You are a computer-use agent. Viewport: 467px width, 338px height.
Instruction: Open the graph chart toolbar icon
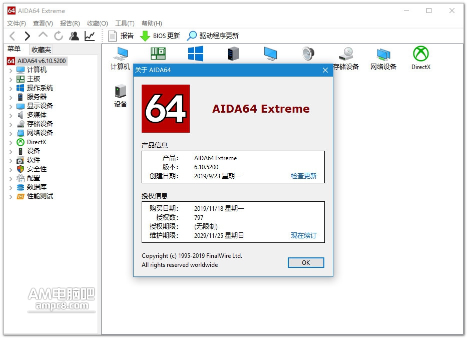click(x=90, y=36)
